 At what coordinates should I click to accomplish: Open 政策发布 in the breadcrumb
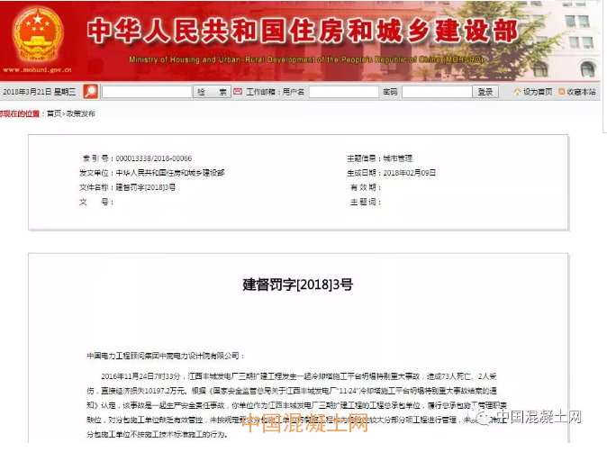(x=80, y=114)
